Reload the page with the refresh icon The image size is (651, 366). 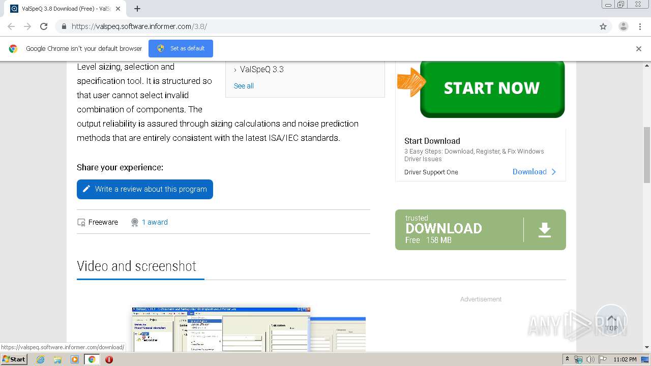[x=44, y=26]
